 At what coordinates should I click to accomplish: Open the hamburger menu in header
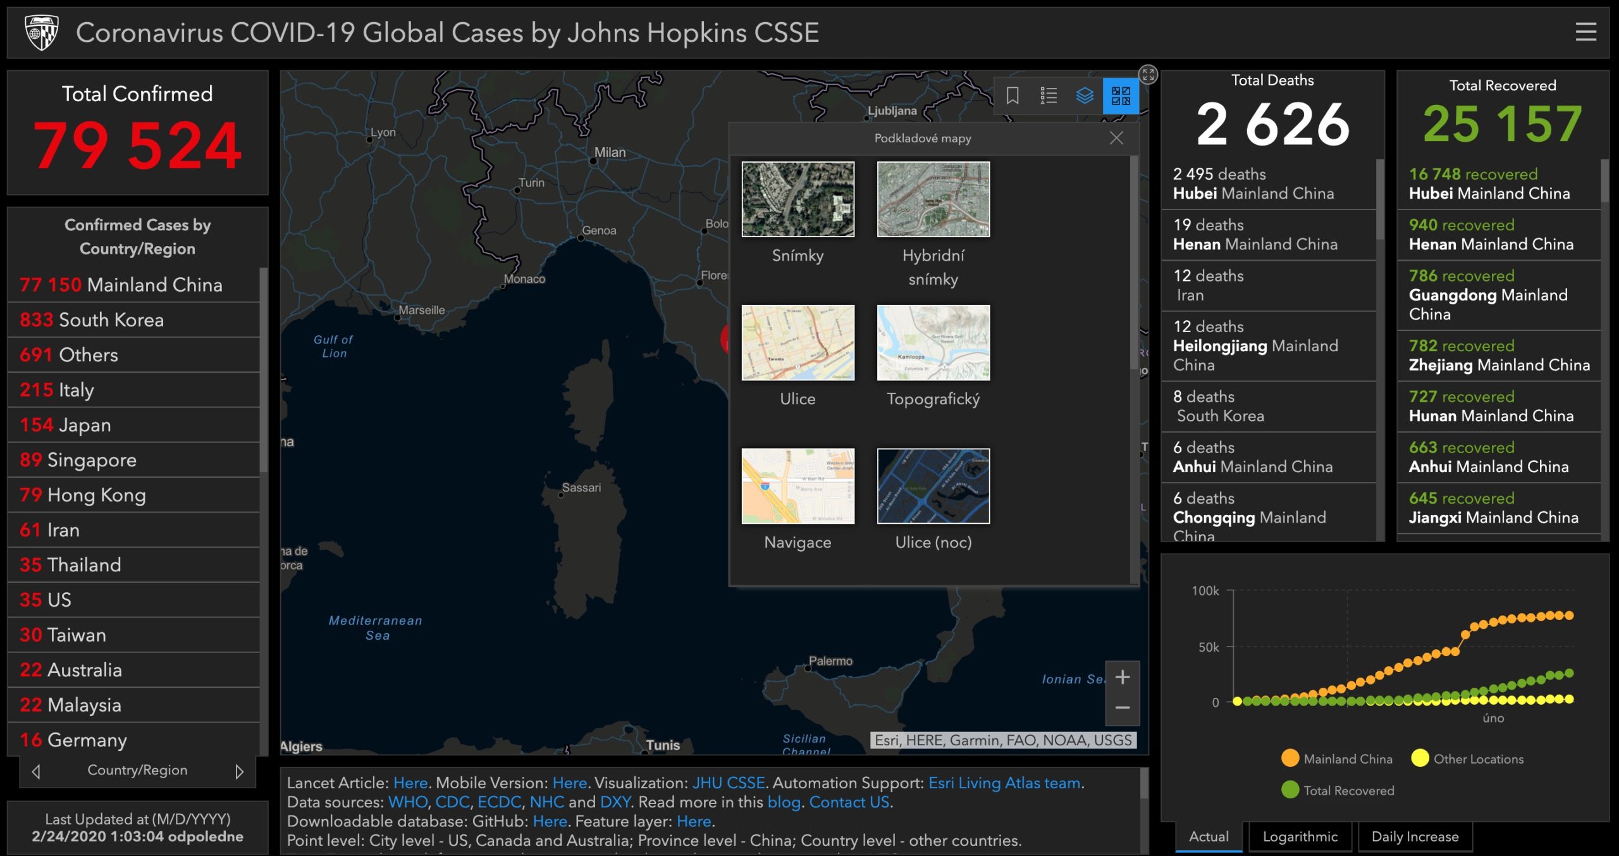[x=1585, y=32]
